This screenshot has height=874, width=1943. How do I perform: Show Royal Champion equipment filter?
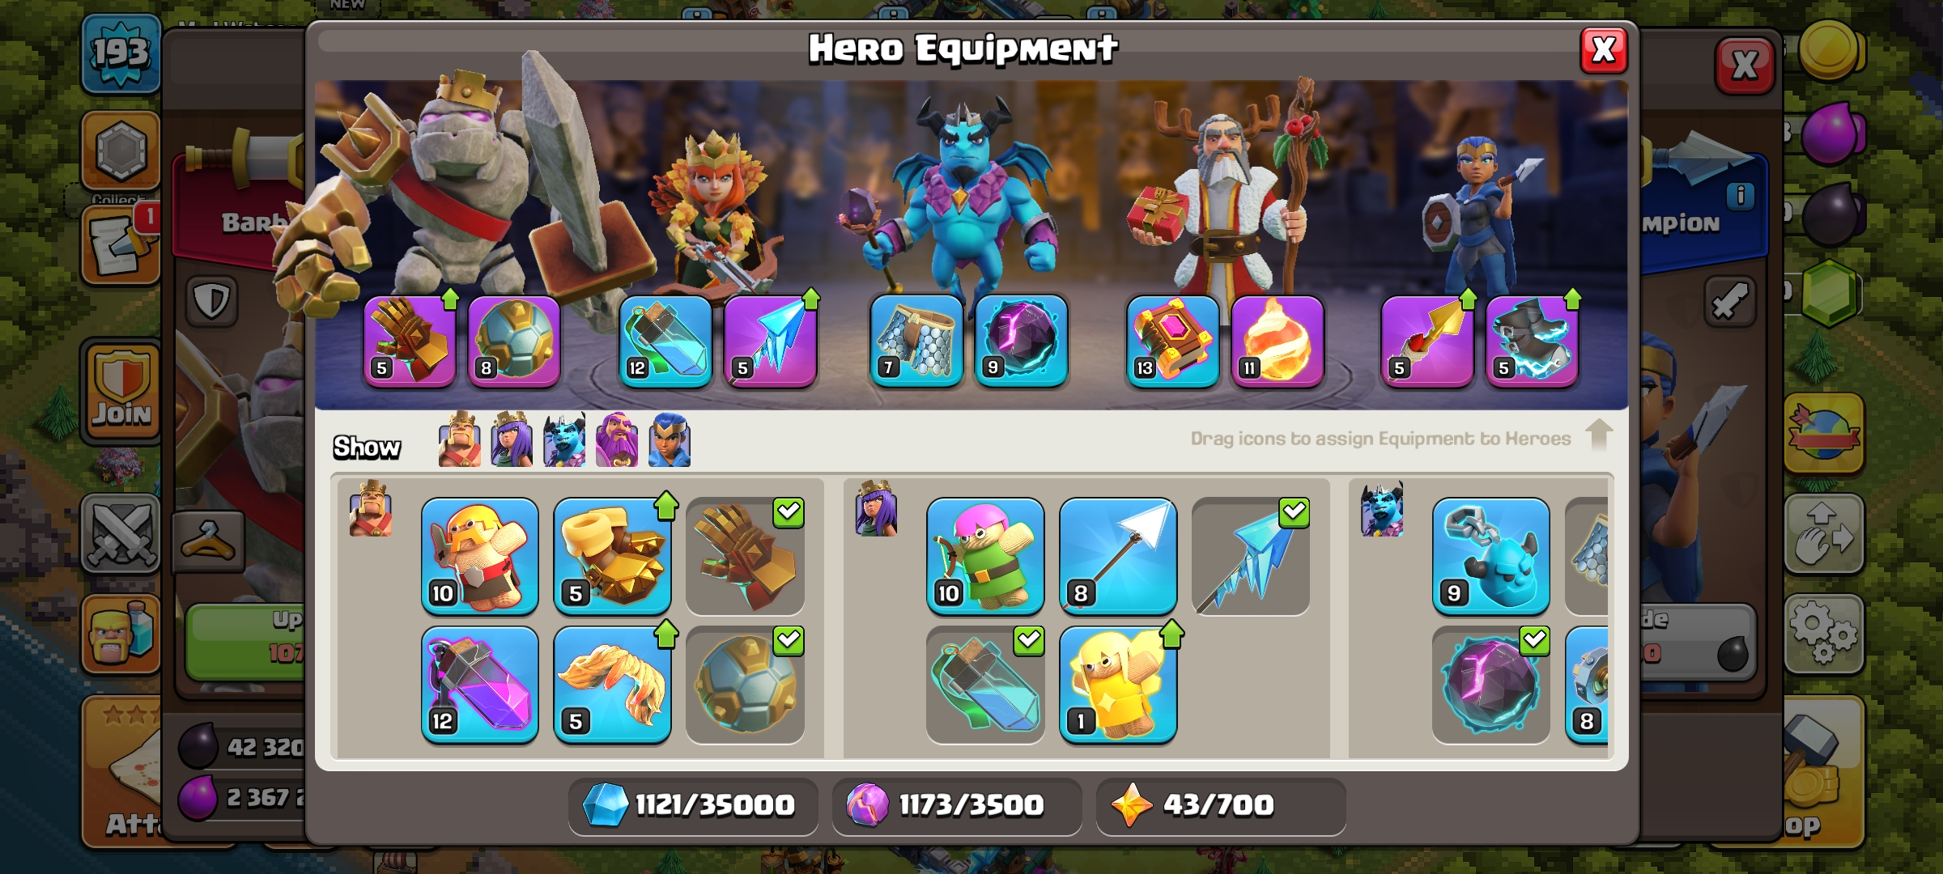pyautogui.click(x=670, y=440)
